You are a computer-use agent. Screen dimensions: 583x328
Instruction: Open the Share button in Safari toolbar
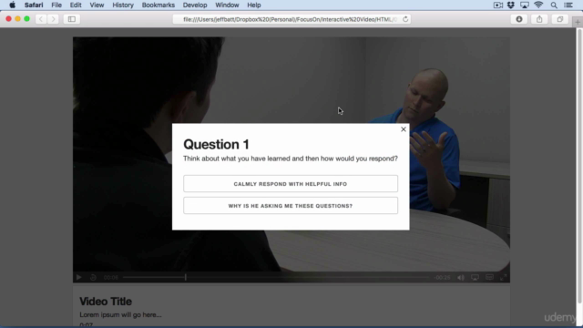click(539, 19)
